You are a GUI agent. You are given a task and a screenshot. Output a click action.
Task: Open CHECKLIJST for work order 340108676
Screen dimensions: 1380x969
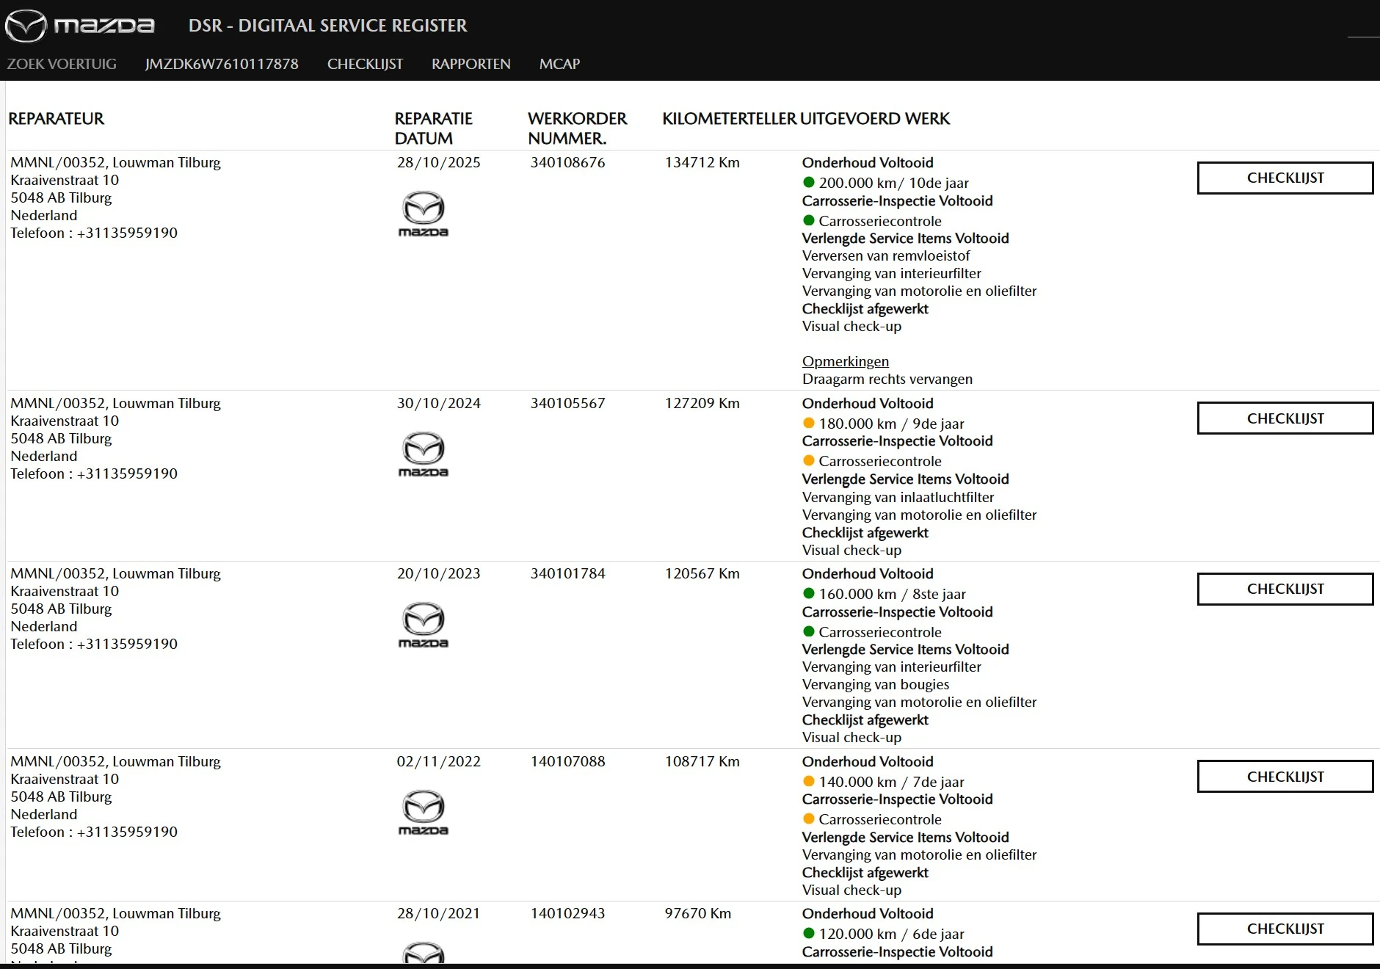click(x=1285, y=178)
